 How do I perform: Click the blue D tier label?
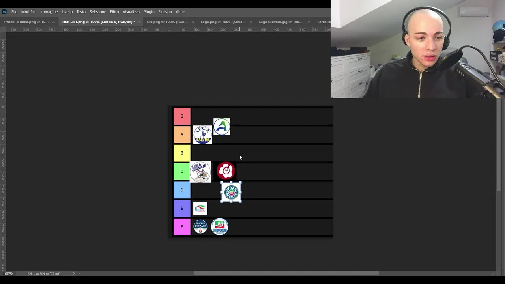(x=182, y=190)
